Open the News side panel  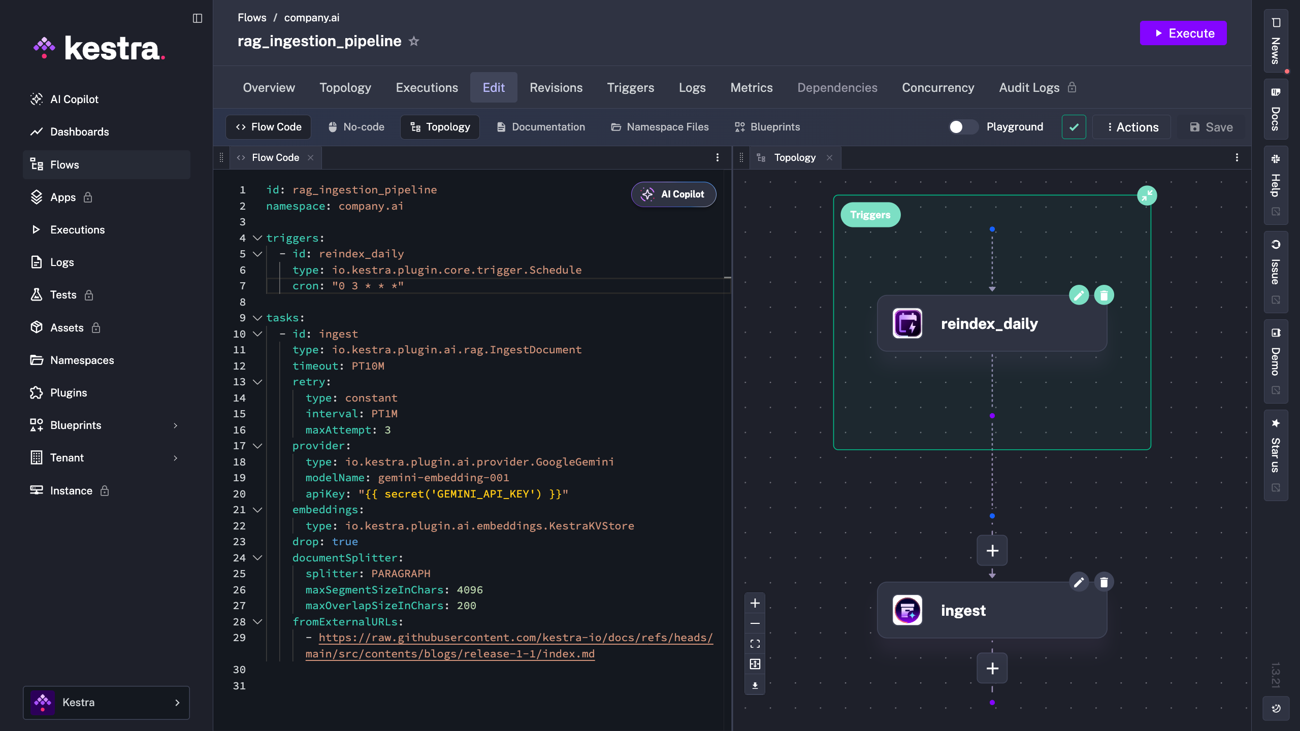coord(1276,42)
